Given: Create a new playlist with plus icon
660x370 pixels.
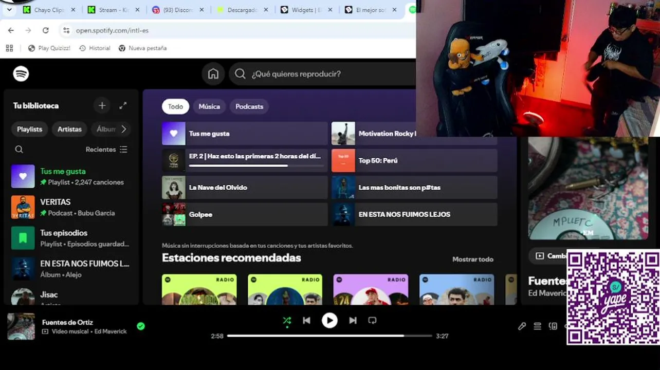Looking at the screenshot, I should click(102, 105).
